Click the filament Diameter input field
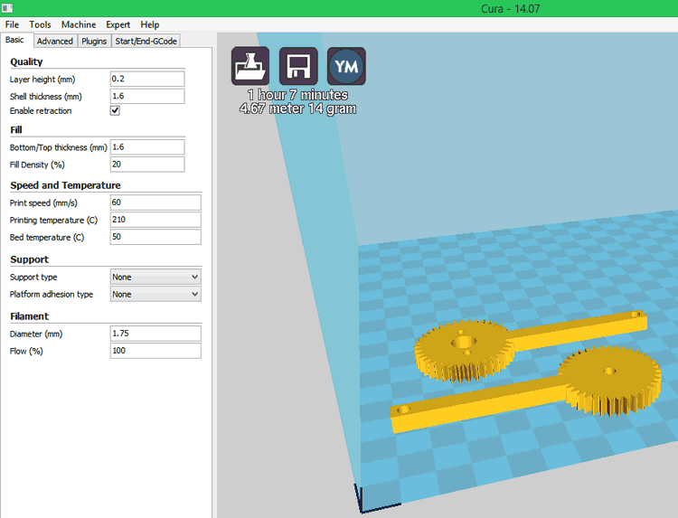Screen dimensions: 678x518 point(155,334)
